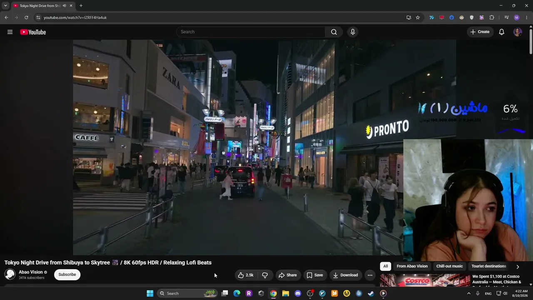Open the YouTube guide hamburger menu

coord(10,32)
